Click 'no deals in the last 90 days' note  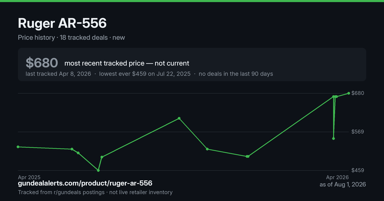pyautogui.click(x=236, y=74)
